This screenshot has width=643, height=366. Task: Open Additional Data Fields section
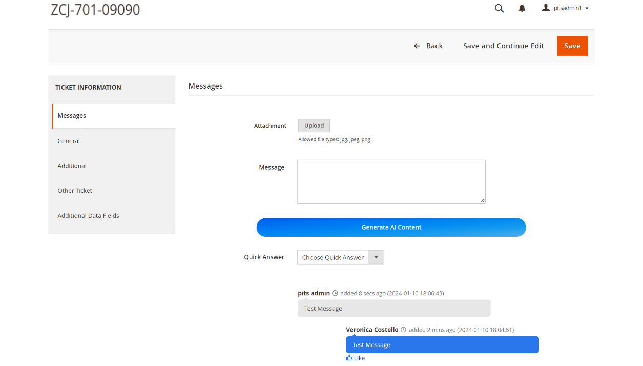pyautogui.click(x=88, y=215)
